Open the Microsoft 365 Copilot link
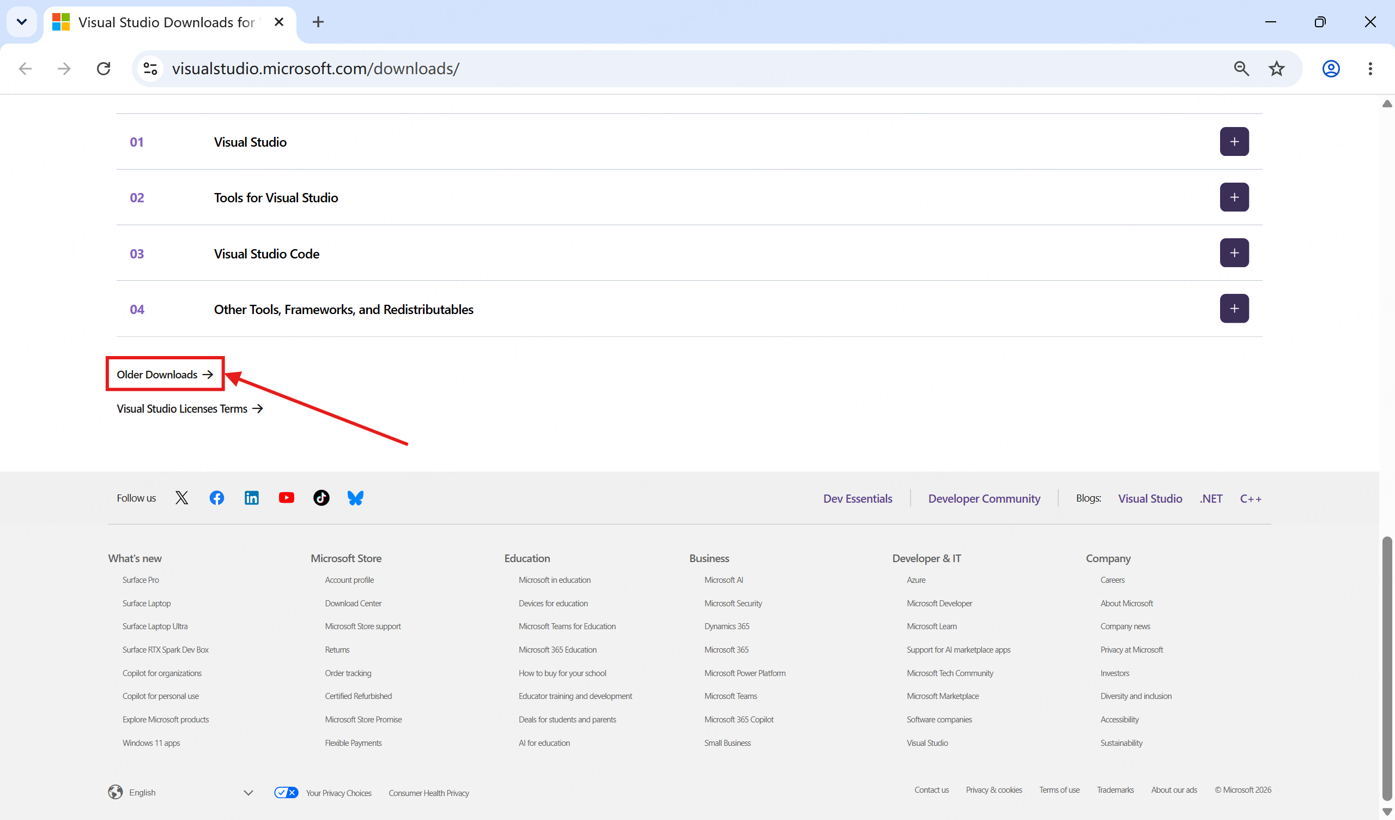This screenshot has width=1395, height=820. pos(739,720)
